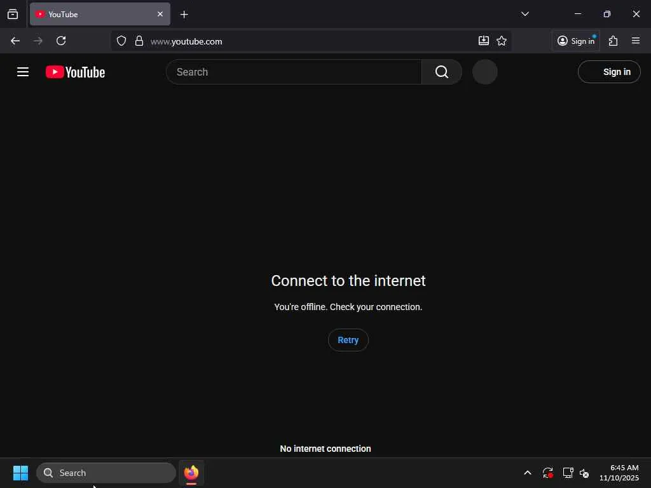Open network connection tray icon

[568, 473]
